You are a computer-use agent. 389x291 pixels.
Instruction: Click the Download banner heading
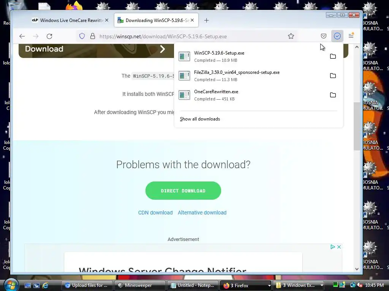(x=44, y=49)
